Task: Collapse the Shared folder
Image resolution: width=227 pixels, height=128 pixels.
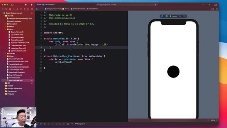Action: pos(4,16)
